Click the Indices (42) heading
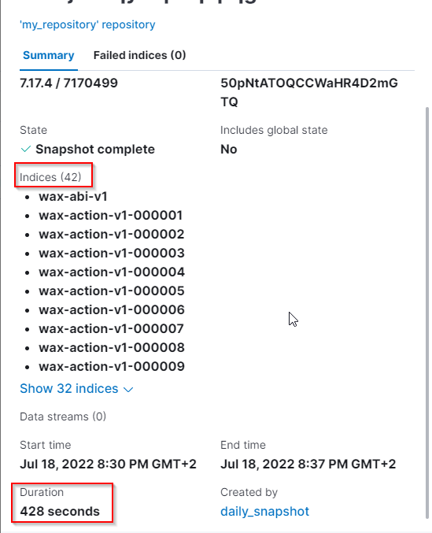432x533 pixels. (50, 177)
